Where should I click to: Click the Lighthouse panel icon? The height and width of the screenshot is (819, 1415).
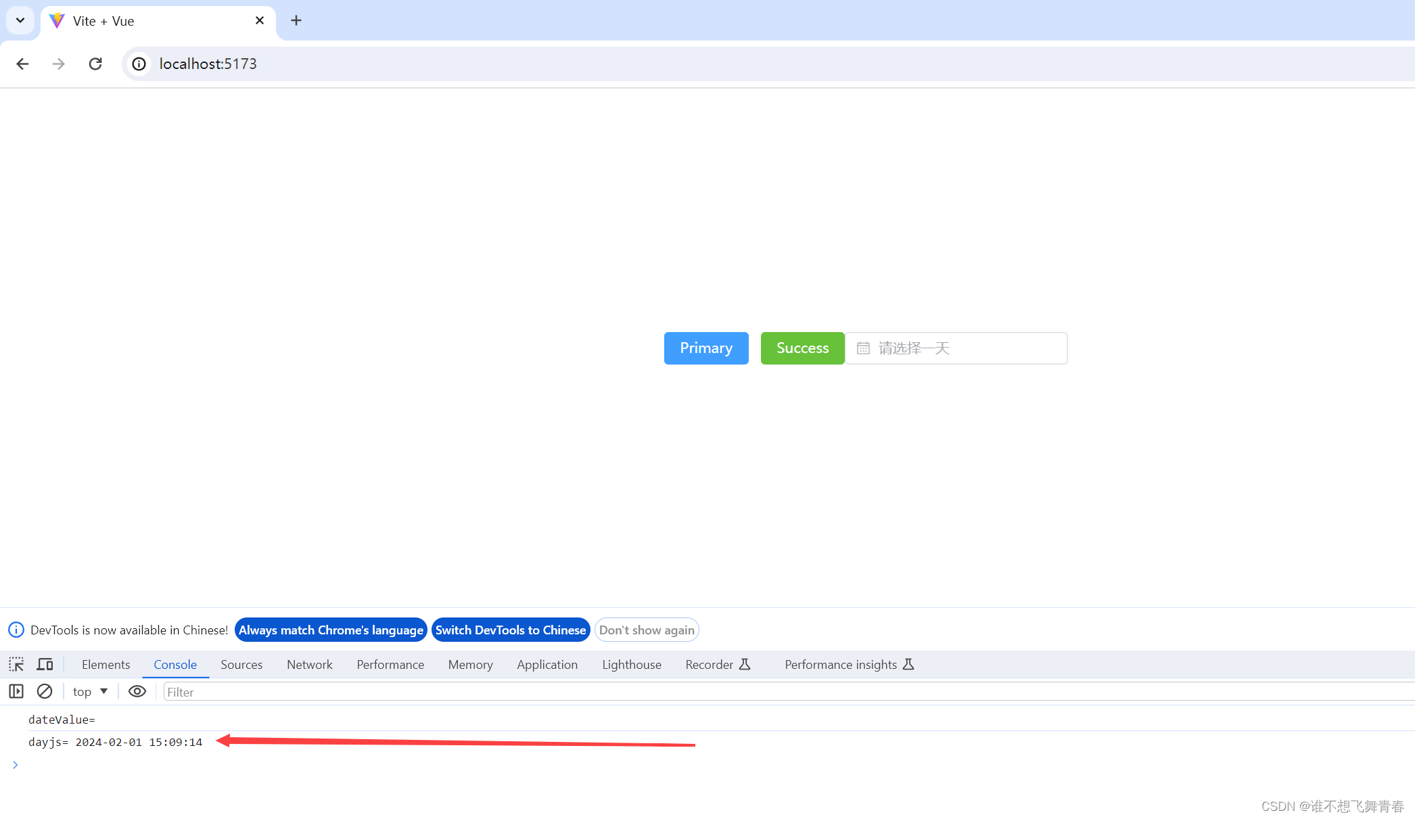coord(632,664)
